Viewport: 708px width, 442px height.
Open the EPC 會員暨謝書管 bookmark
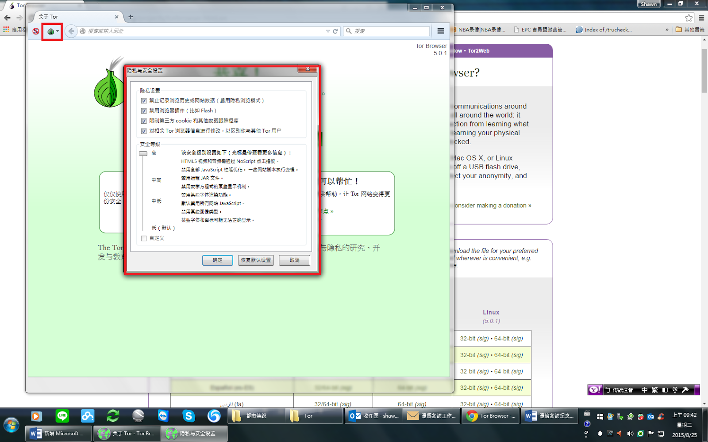(540, 30)
